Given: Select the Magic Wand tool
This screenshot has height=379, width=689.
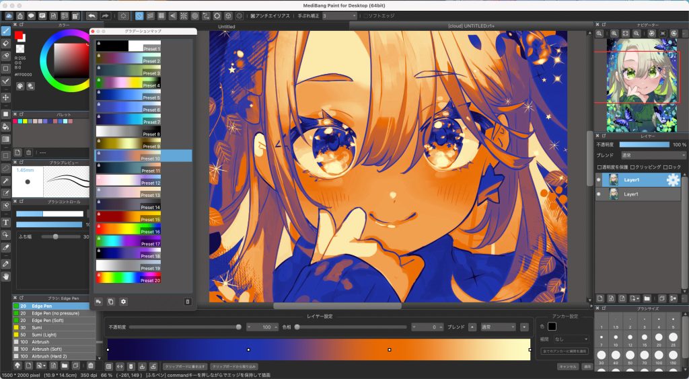Looking at the screenshot, I should pyautogui.click(x=5, y=181).
